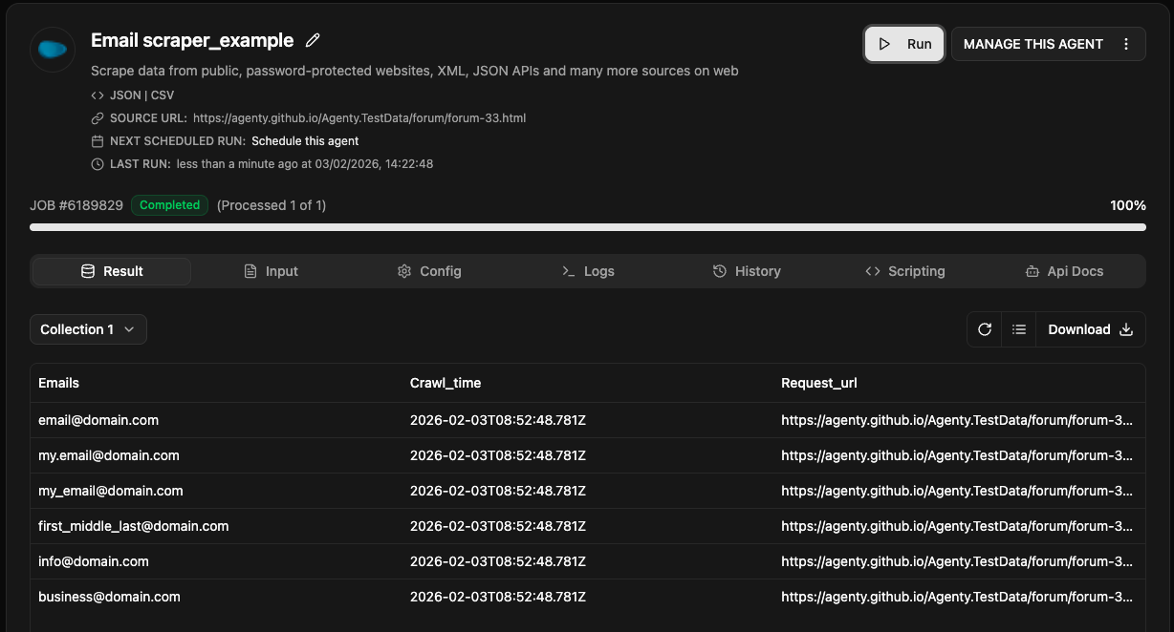The height and width of the screenshot is (632, 1174).
Task: Switch to the Input tab
Action: 271,271
